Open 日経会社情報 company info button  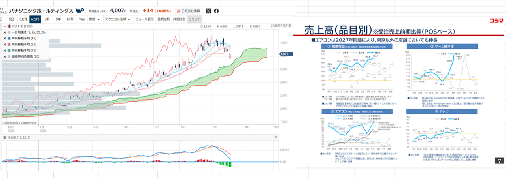point(188,11)
